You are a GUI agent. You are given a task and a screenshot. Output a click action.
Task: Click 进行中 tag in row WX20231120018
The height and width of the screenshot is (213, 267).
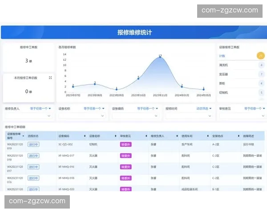coord(33,156)
